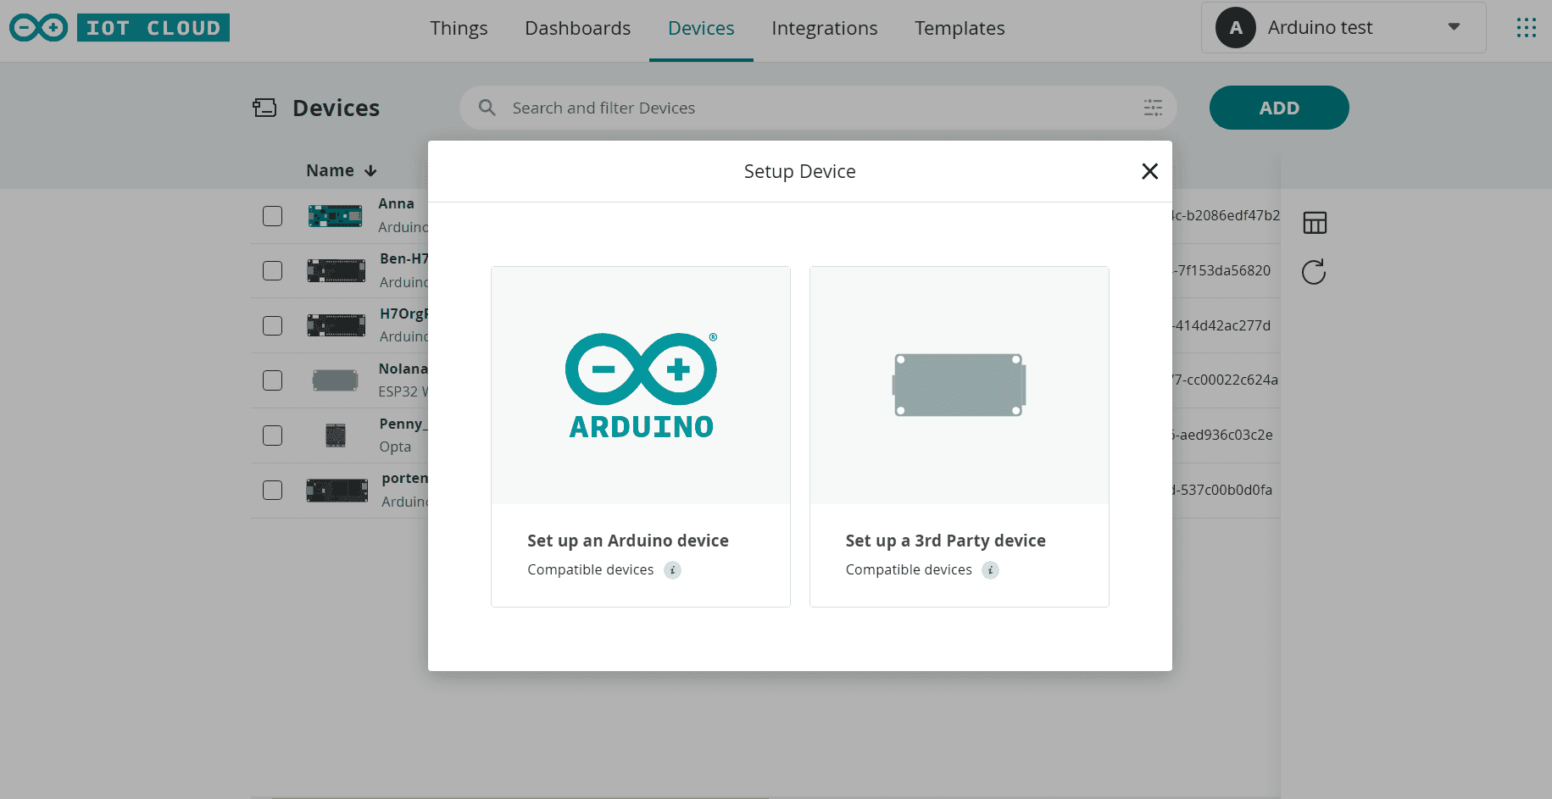Expand the Arduino test account dropdown arrow

1454,27
